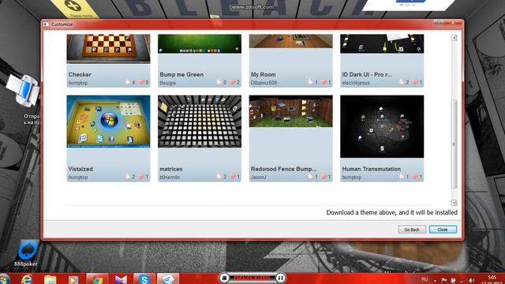Click the theme list scrollbar down arrow

pos(454,203)
